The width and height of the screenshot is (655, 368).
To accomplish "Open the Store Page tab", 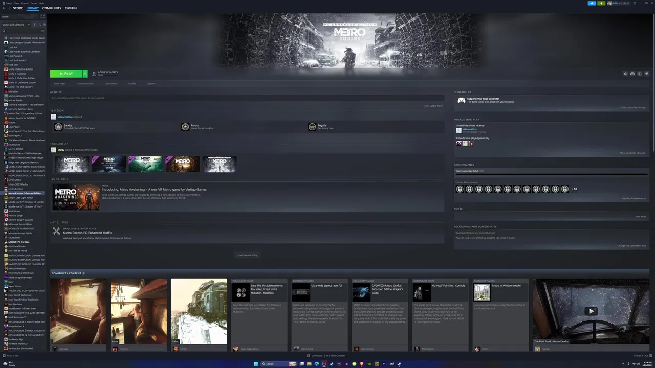I will point(59,83).
